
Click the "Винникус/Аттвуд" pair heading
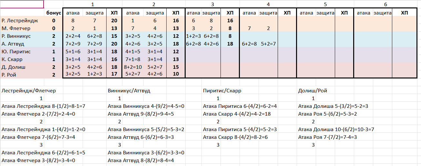[129, 91]
